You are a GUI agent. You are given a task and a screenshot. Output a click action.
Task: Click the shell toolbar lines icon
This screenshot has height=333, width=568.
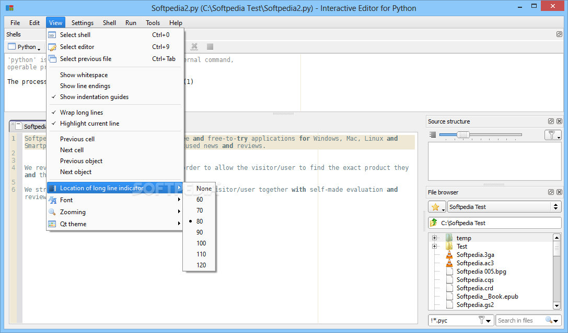tap(210, 46)
